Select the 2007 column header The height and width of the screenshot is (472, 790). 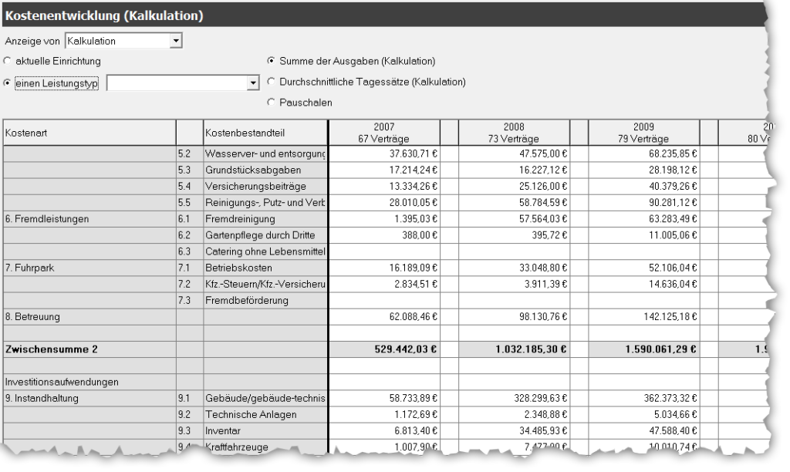point(383,133)
